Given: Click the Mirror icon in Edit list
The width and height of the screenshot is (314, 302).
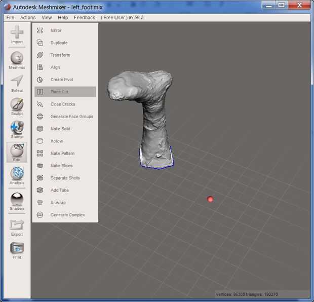Looking at the screenshot, I should click(x=40, y=30).
